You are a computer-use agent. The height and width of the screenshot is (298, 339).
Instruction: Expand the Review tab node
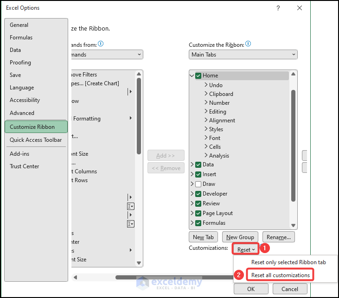pyautogui.click(x=192, y=203)
